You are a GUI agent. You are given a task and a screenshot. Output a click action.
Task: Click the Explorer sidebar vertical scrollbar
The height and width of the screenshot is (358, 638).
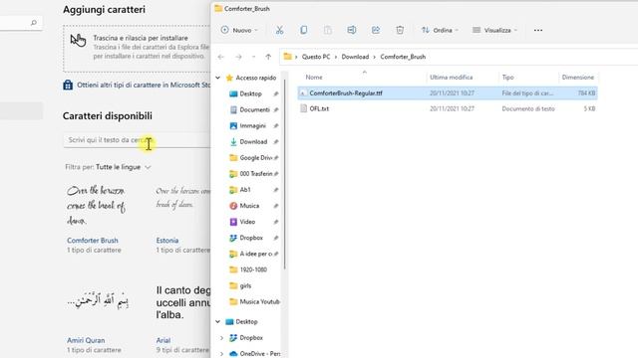(285, 175)
